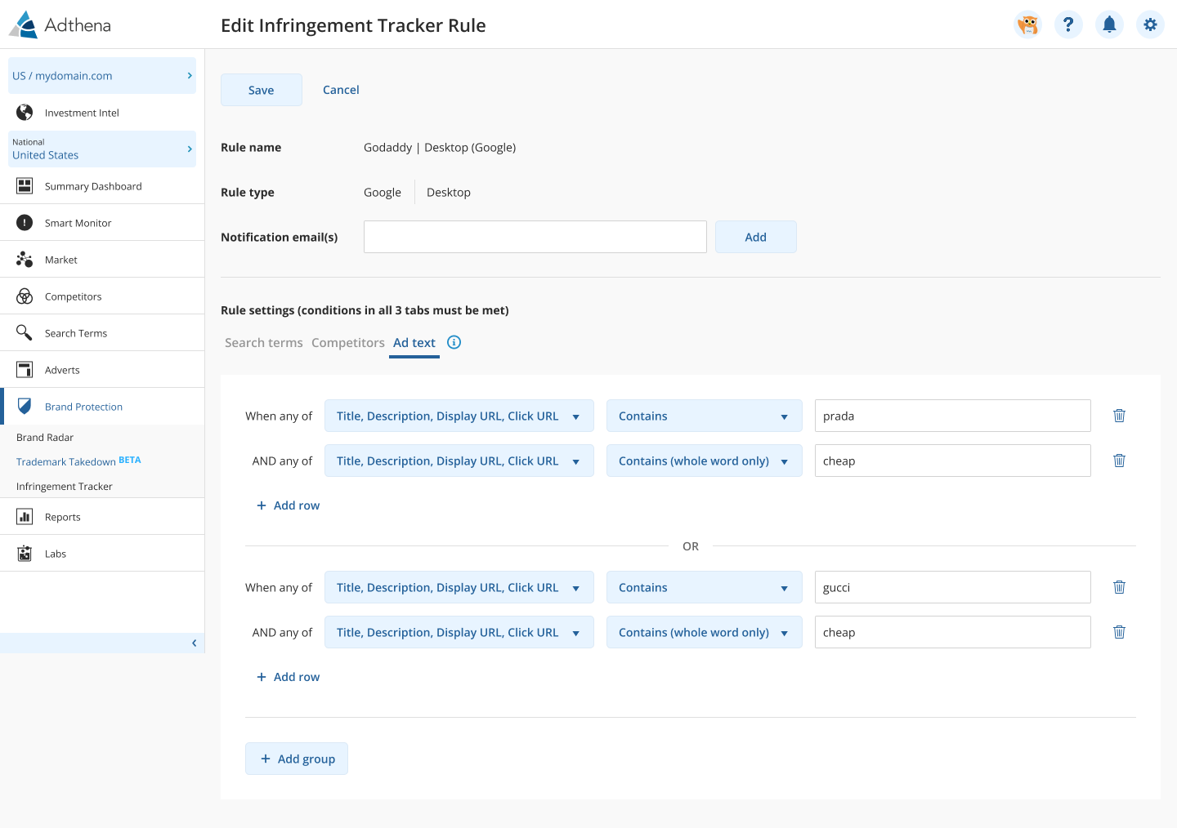This screenshot has height=828, width=1177.
Task: Open the help question mark icon
Action: pos(1068,24)
